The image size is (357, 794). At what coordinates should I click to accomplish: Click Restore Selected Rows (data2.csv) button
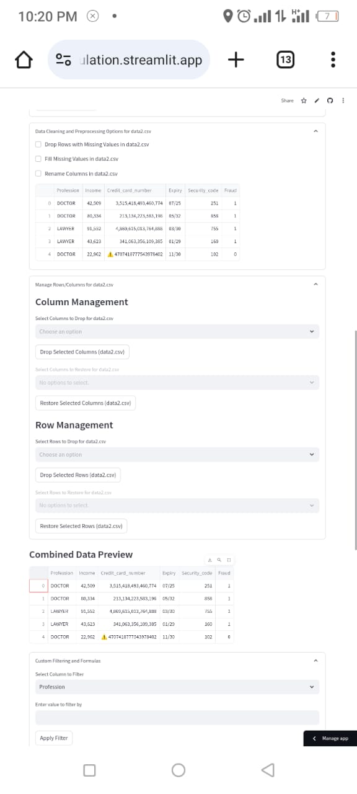click(x=81, y=526)
